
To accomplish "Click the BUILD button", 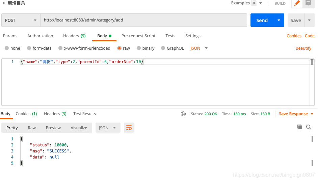I will click(280, 3).
